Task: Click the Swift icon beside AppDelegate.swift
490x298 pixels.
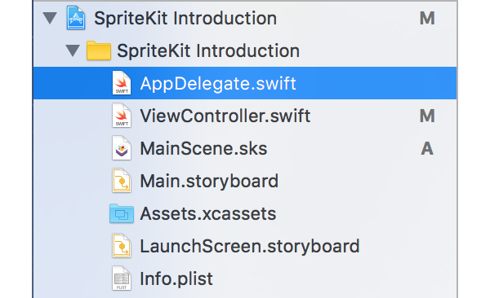Action: pos(122,83)
